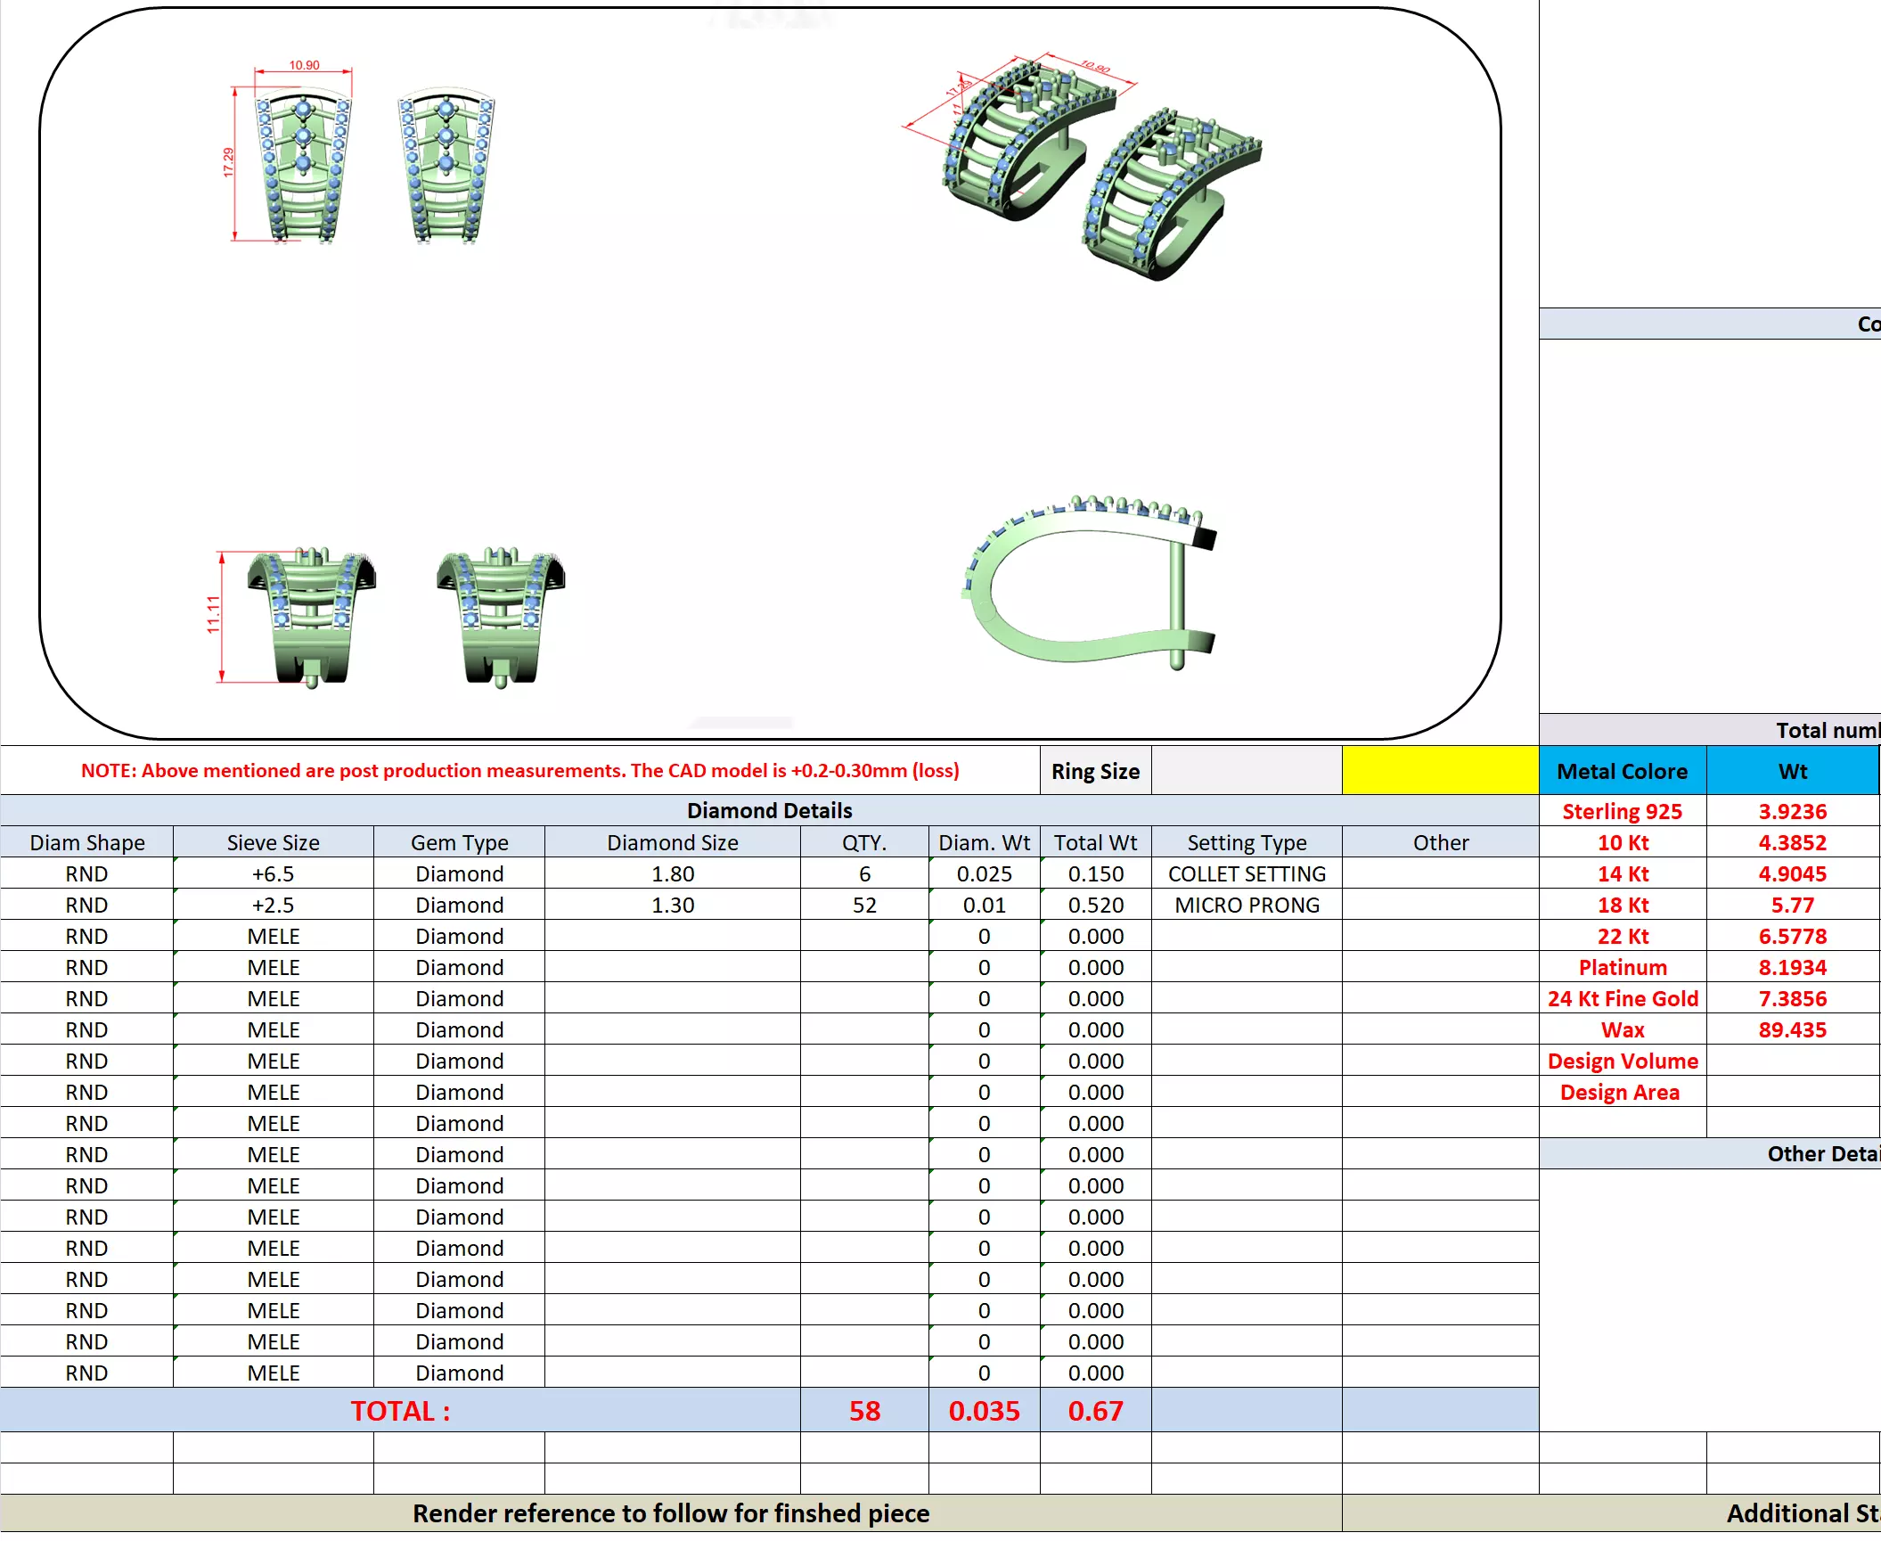Click the empty Ring Size value field

[x=1246, y=771]
